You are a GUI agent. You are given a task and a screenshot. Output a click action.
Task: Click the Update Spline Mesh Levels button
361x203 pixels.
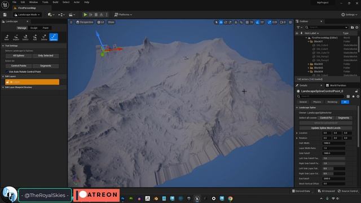[326, 128]
